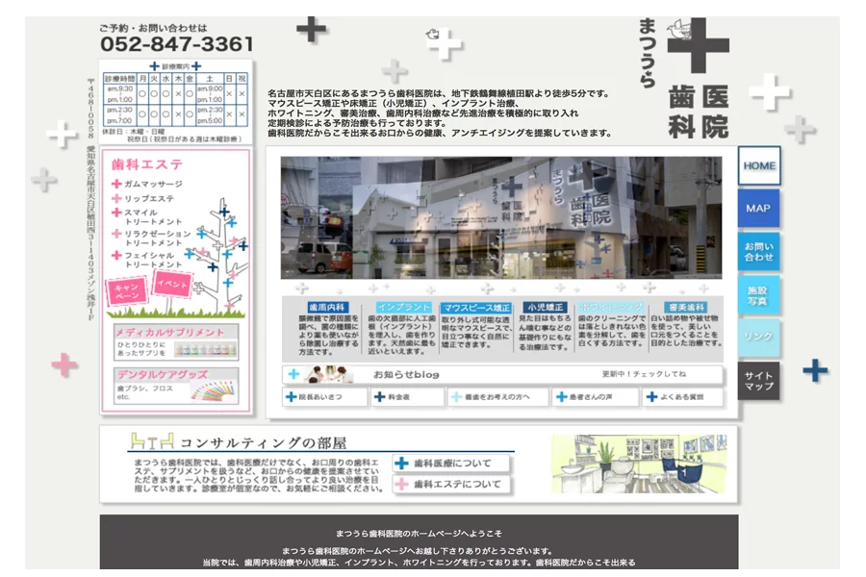Select the ホワイトニング treatment label
This screenshot has height=577, width=866.
point(612,307)
